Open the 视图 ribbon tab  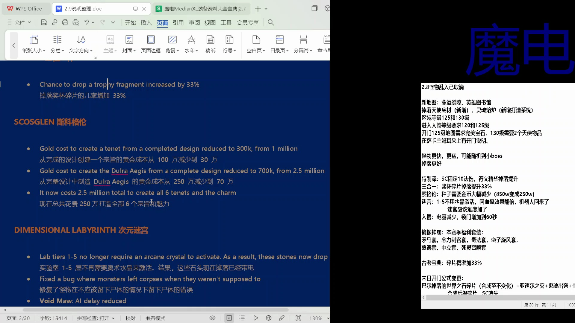click(x=210, y=22)
